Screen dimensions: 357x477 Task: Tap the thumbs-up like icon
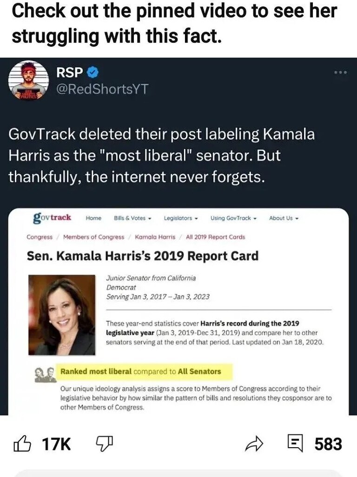23,443
